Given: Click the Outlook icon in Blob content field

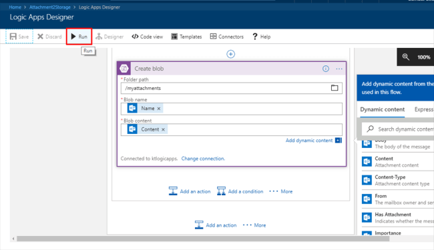Looking at the screenshot, I should pyautogui.click(x=132, y=129).
